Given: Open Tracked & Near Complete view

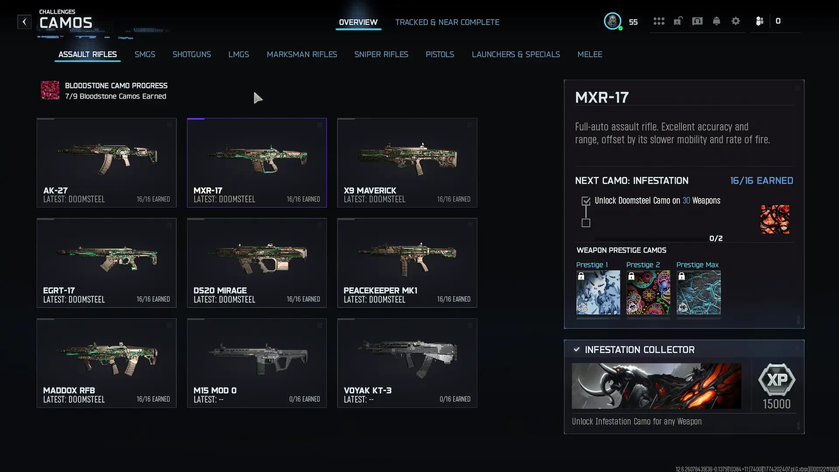Looking at the screenshot, I should coord(447,22).
